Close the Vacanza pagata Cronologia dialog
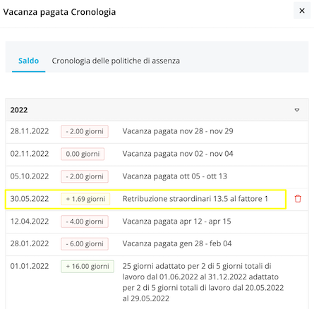 pos(302,11)
